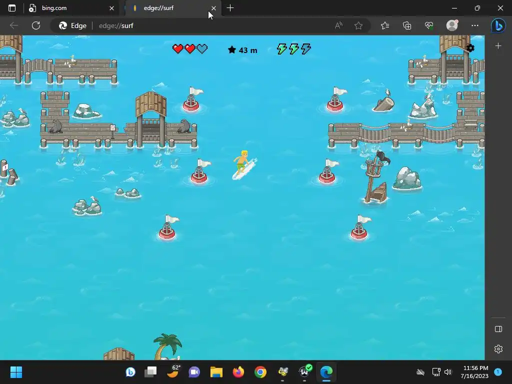Screen dimensions: 512x384
Task: Toggle the sidebar panel layout icon
Action: pos(498,329)
